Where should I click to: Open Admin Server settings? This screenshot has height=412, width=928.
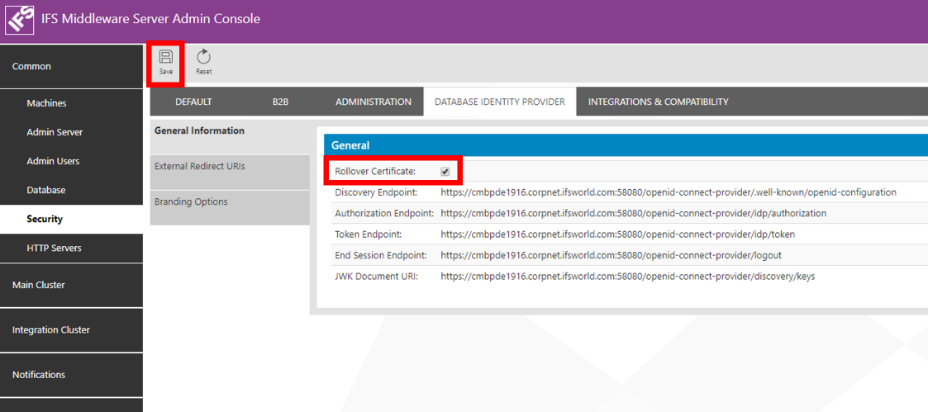pos(55,132)
